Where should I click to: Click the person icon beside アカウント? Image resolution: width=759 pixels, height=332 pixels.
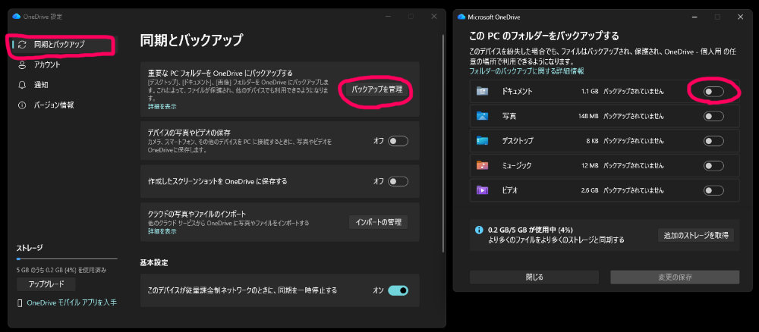point(22,64)
